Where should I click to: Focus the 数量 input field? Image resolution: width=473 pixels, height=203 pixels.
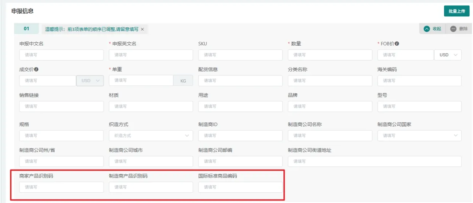(x=330, y=55)
